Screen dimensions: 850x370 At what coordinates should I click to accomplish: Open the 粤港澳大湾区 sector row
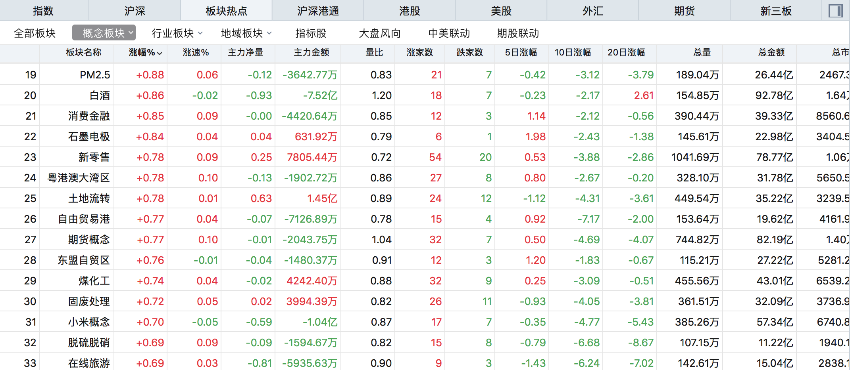pos(79,178)
